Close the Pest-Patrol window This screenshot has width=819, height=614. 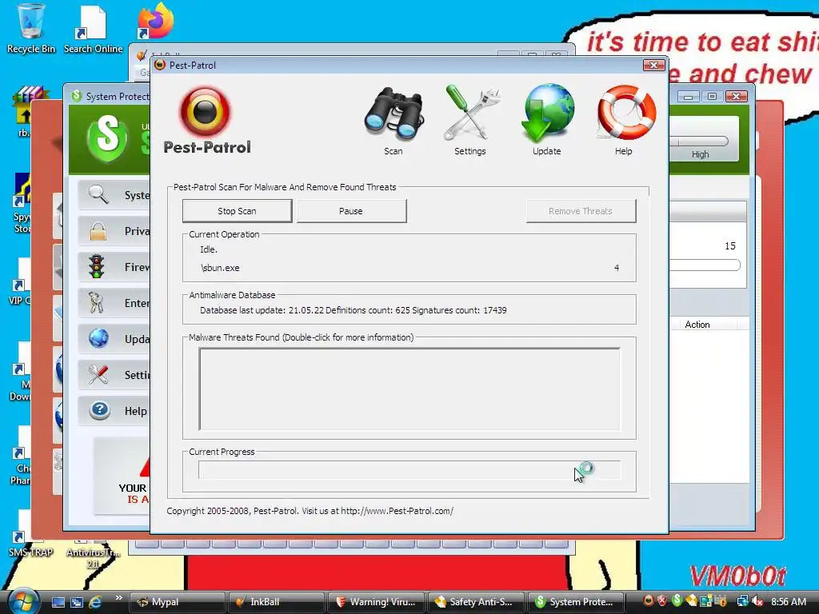653,65
